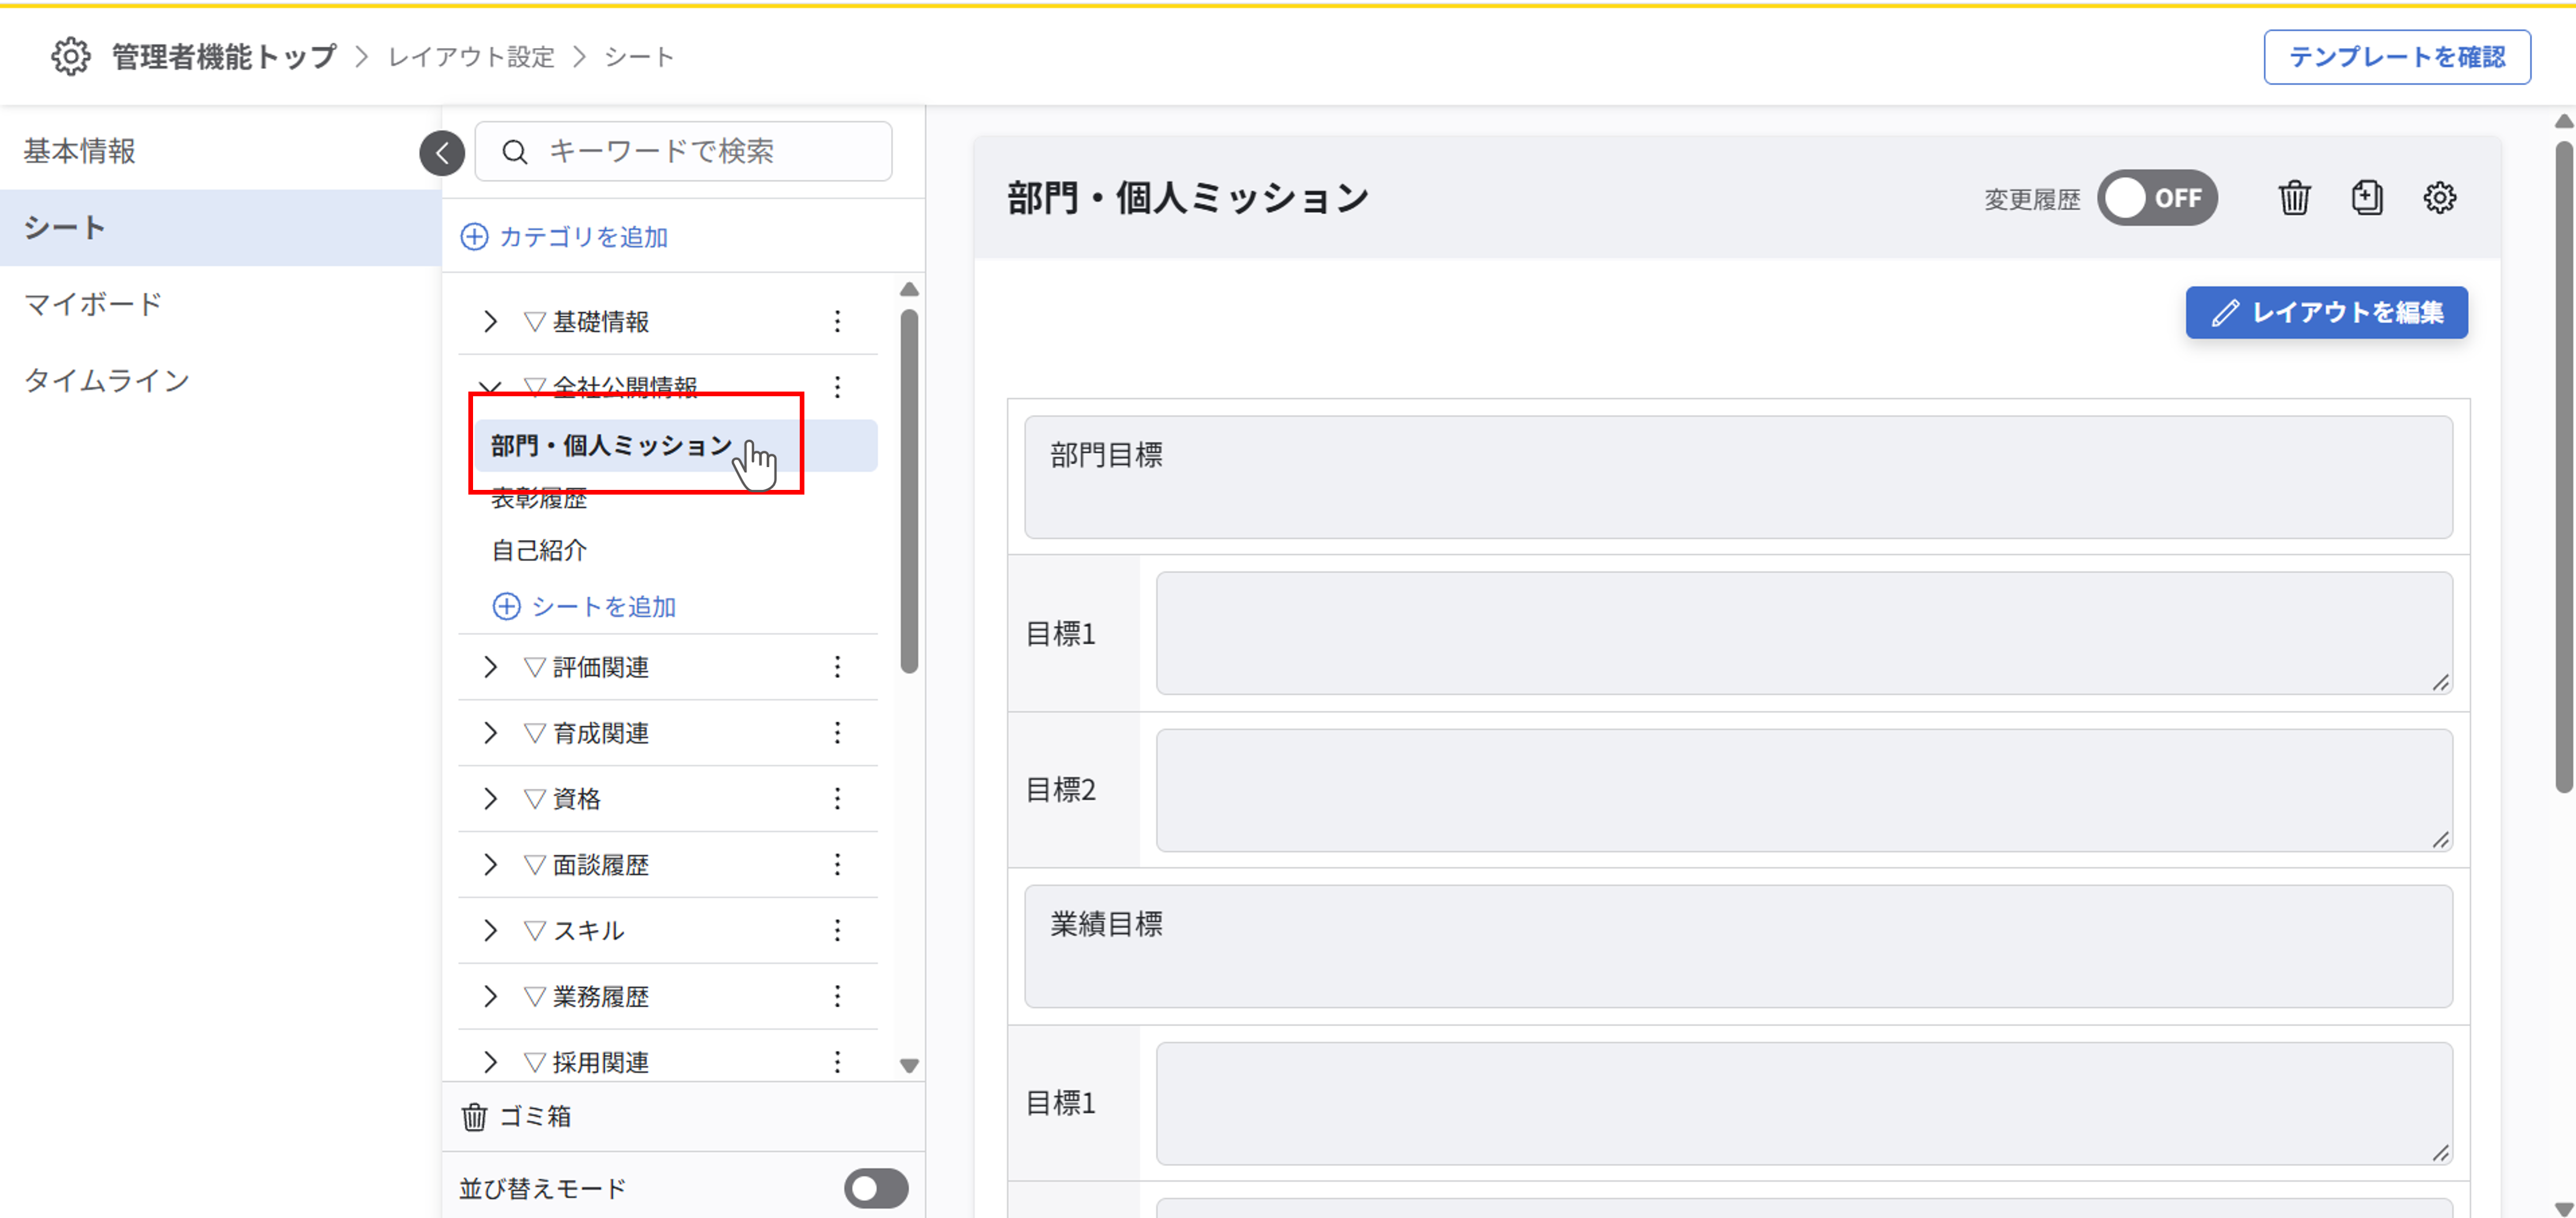Open the options menu for 育成関連

837,733
